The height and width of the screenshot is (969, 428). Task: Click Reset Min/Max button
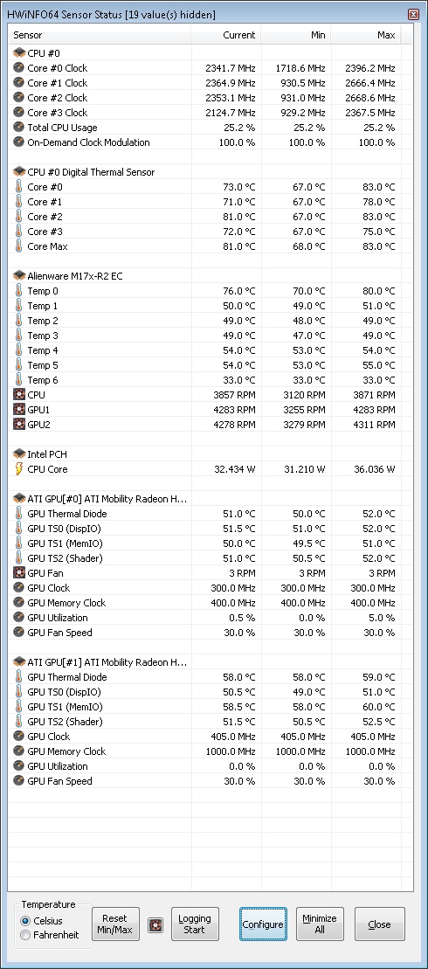[x=115, y=924]
